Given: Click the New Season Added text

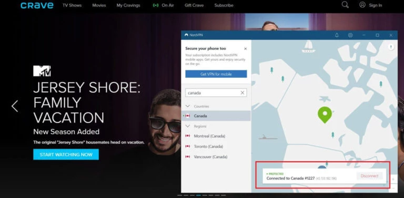Looking at the screenshot, I should click(66, 132).
